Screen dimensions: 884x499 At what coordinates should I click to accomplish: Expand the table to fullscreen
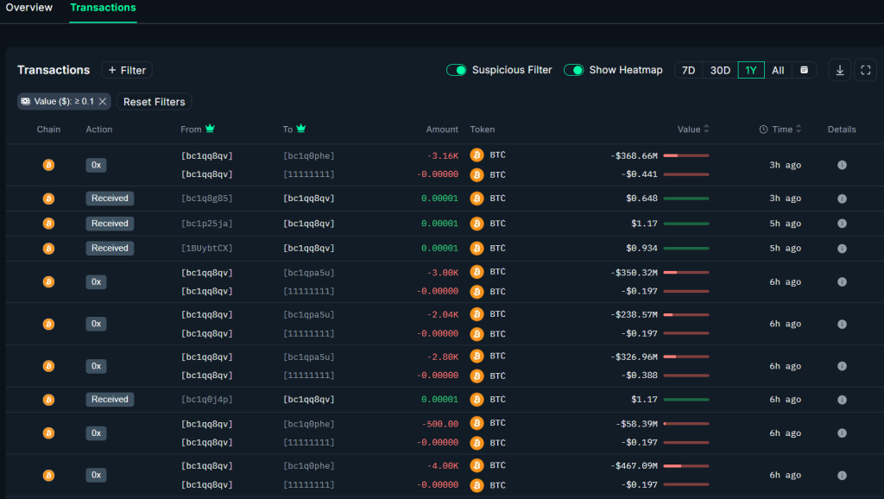865,71
